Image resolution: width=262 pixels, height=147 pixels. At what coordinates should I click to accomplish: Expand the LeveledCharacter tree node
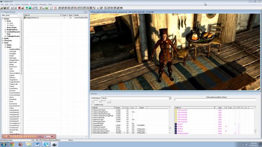[5, 32]
